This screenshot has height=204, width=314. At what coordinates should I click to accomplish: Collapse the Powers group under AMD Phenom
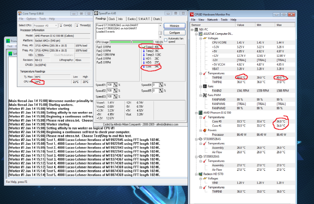pos(201,130)
